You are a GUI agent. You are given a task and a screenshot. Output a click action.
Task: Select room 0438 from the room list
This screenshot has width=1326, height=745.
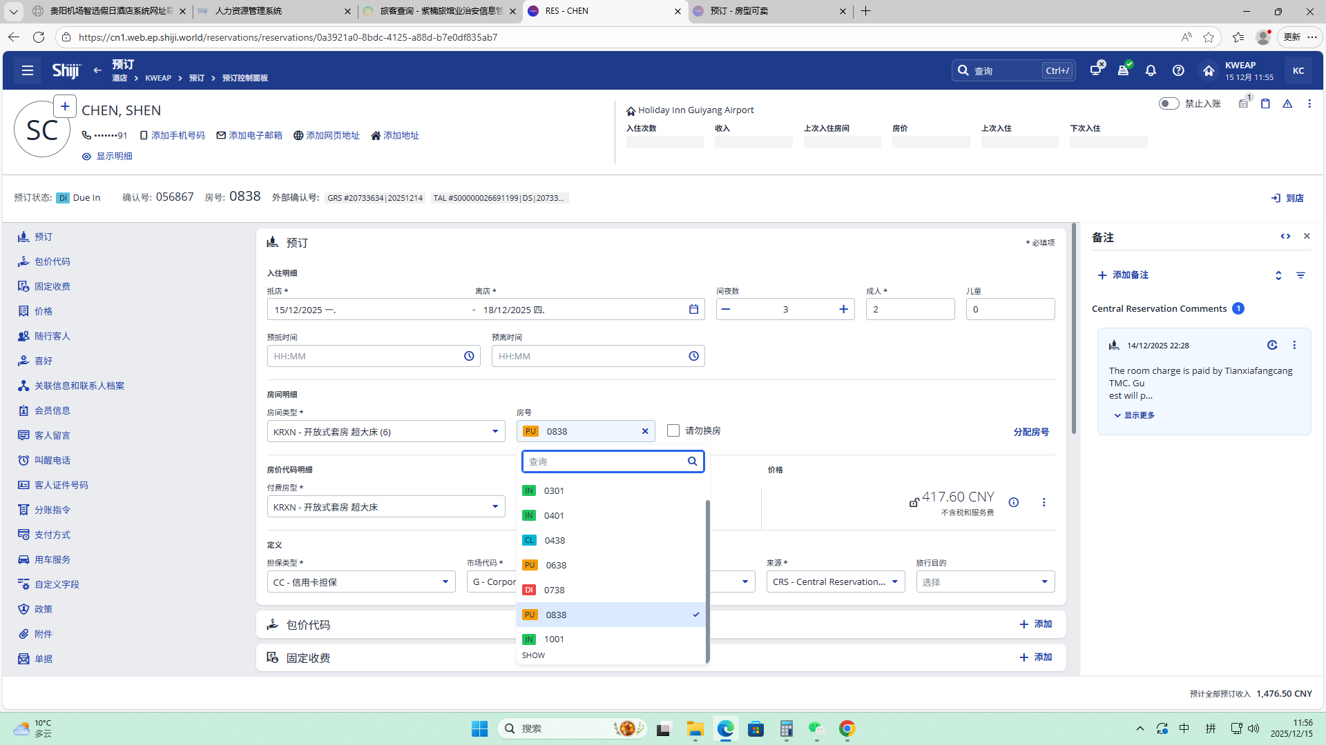pos(555,540)
